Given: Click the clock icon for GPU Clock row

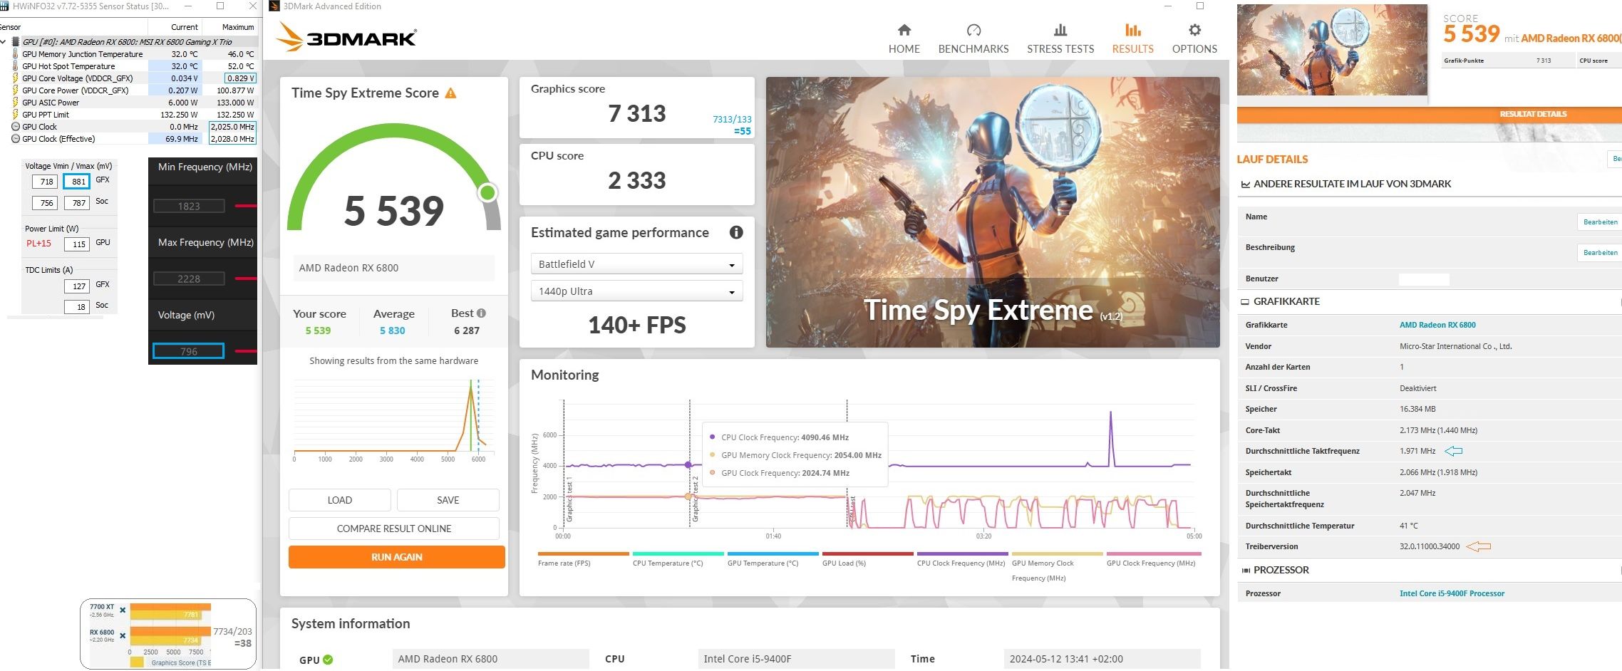Looking at the screenshot, I should 16,127.
